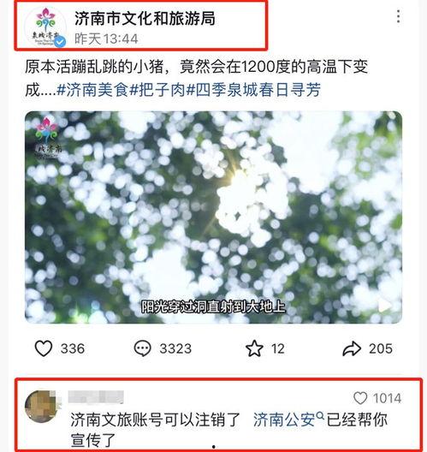Like the post with the heart icon
The width and height of the screenshot is (427, 452).
click(x=44, y=348)
